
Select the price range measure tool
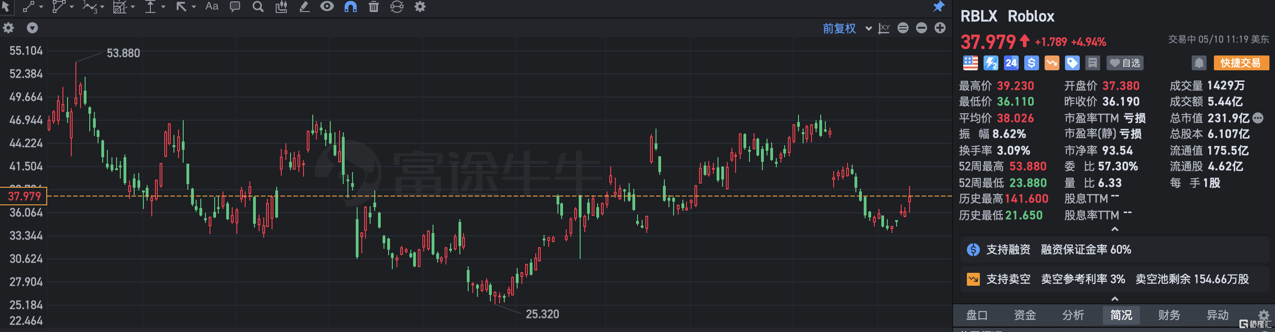pos(150,6)
